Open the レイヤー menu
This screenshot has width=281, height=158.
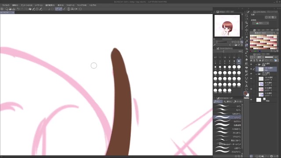(39, 5)
